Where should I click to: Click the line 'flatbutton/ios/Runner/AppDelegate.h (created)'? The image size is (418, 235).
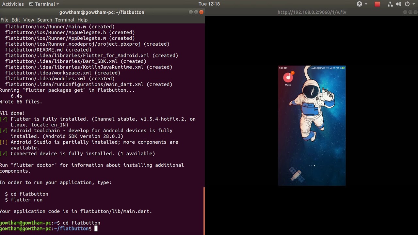[x=70, y=33]
